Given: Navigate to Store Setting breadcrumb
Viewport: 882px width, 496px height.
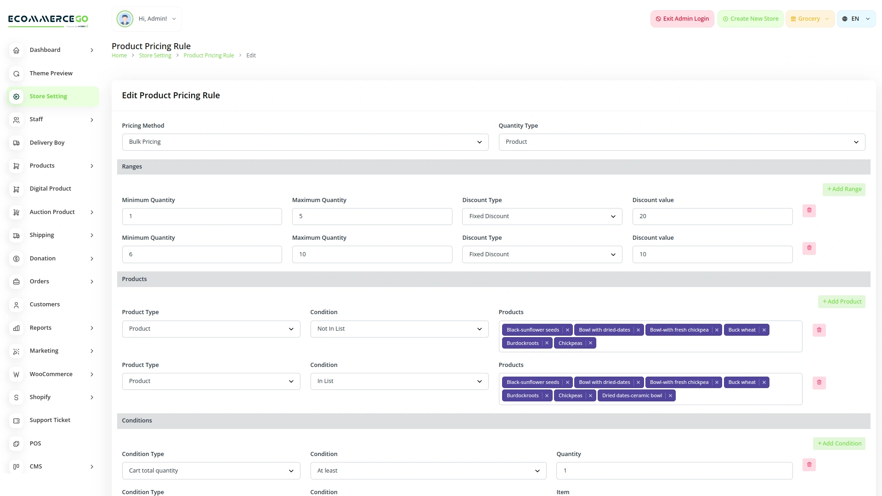Looking at the screenshot, I should pos(155,55).
